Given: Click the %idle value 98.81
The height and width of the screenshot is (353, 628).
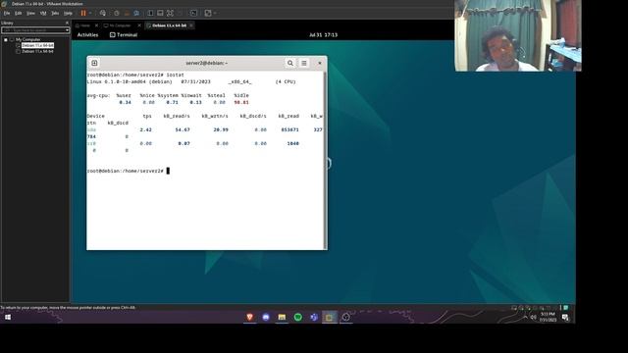Looking at the screenshot, I should (x=241, y=102).
